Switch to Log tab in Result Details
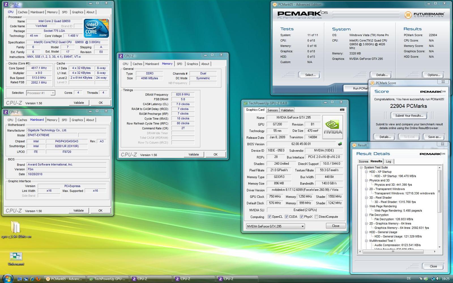453x283 pixels. 388,162
